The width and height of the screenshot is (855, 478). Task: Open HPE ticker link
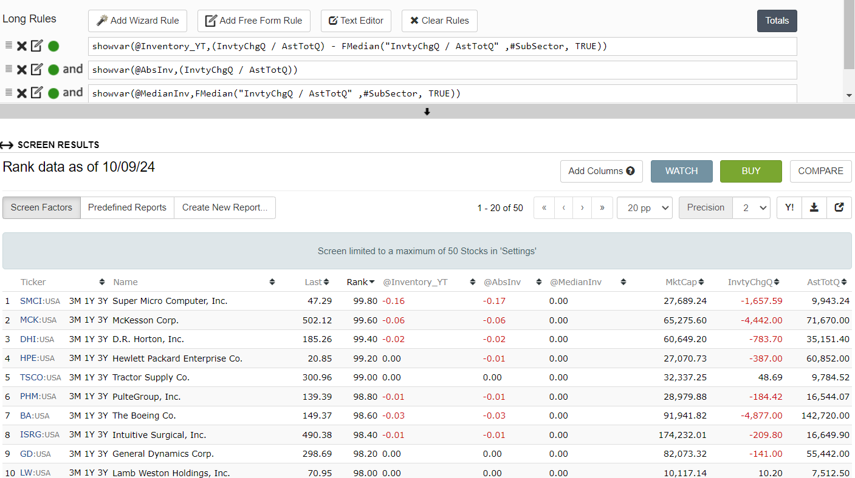point(38,358)
